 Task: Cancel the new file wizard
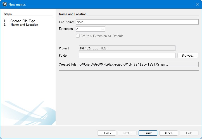(168, 133)
